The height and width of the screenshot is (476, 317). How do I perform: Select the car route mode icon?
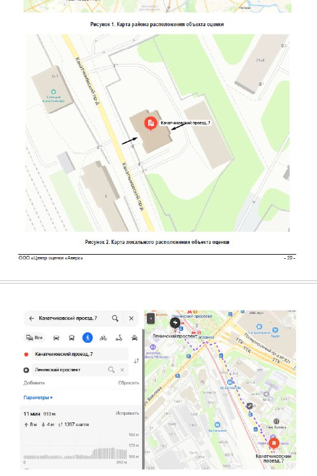56,338
